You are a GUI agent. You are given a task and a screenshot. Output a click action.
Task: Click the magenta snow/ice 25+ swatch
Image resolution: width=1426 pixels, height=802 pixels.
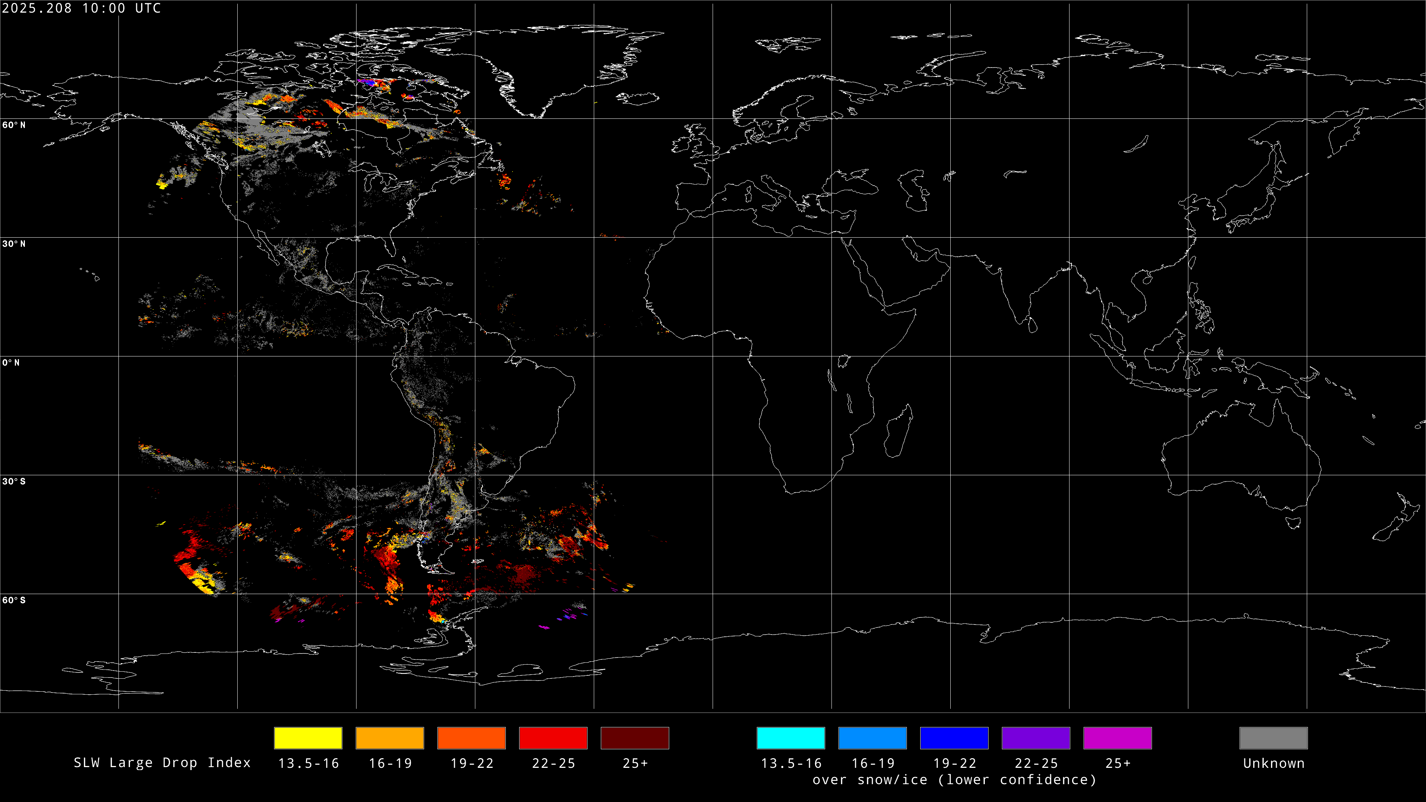[1117, 738]
